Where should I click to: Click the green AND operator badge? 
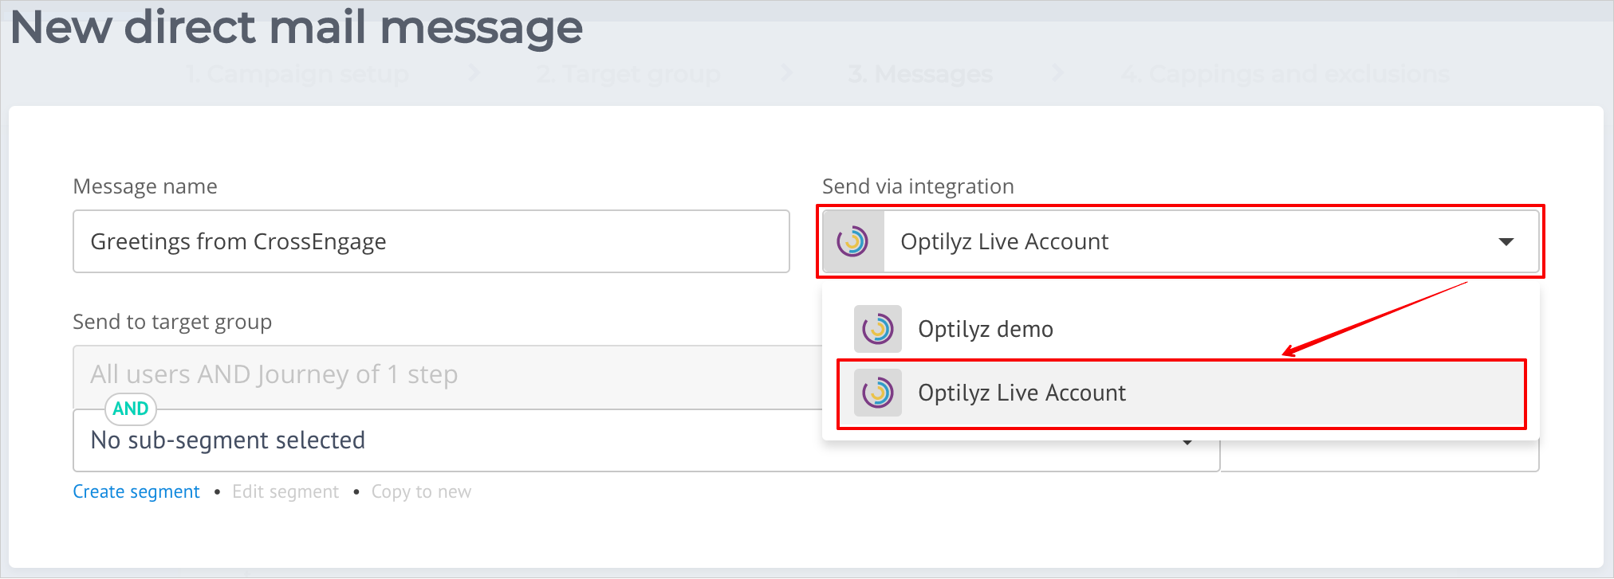(x=131, y=409)
